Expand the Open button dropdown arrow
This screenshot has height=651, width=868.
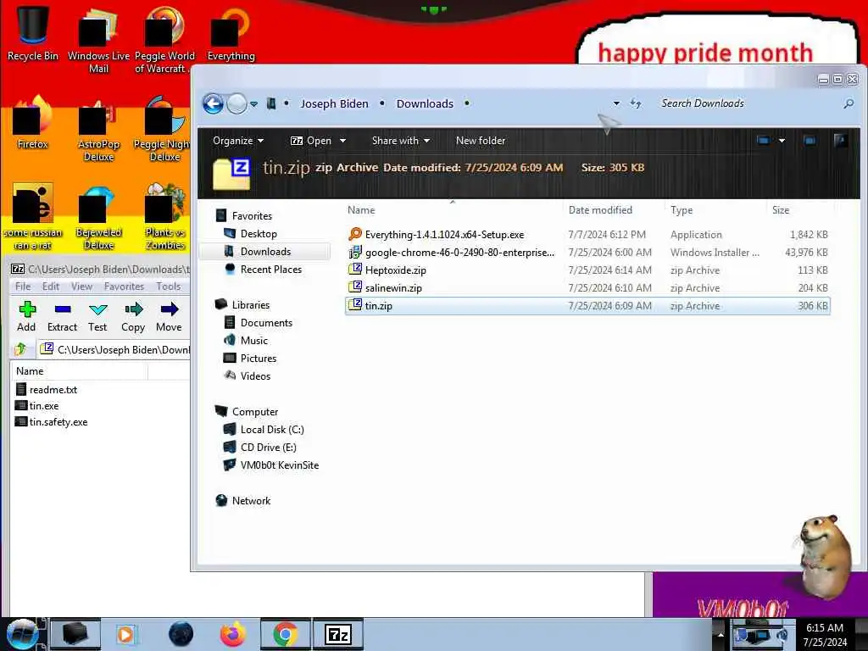342,141
